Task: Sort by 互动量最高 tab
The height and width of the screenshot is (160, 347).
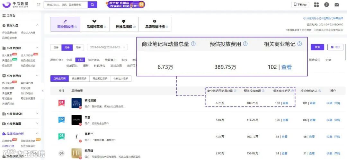Action: [x=59, y=79]
